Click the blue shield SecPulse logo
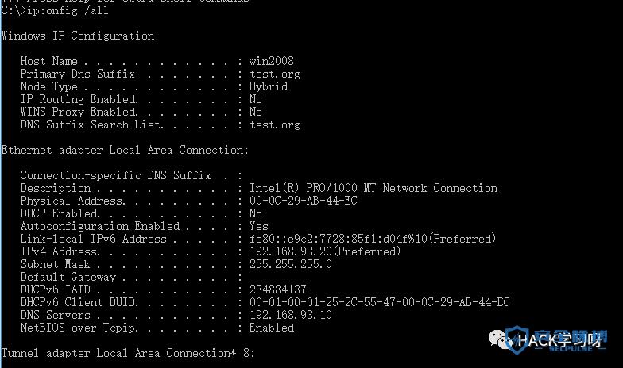 point(517,339)
